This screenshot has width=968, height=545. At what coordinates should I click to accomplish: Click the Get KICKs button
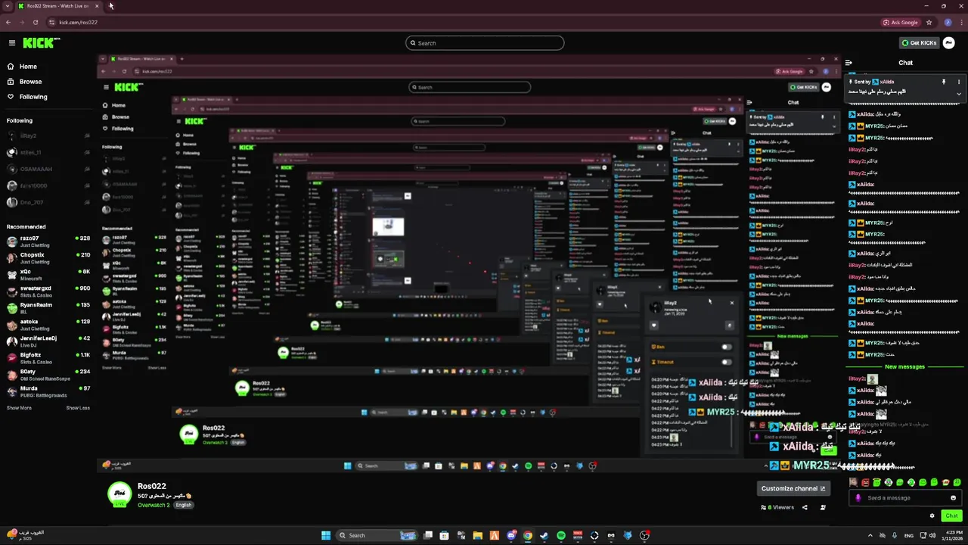[x=919, y=43]
